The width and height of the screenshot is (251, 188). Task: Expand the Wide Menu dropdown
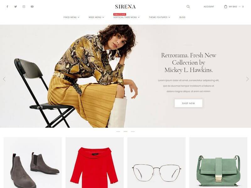pos(96,17)
